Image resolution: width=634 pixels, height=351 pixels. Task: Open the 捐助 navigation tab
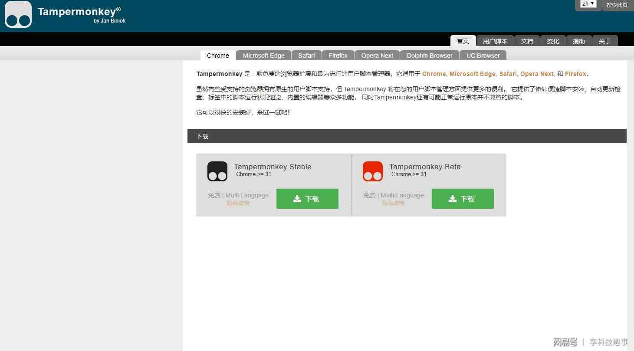click(579, 41)
